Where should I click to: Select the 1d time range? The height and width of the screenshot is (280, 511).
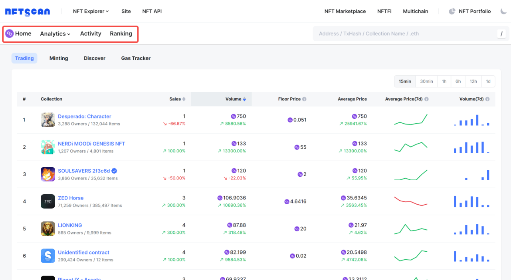[488, 81]
